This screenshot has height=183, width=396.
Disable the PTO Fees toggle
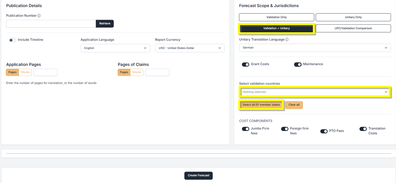click(x=324, y=131)
